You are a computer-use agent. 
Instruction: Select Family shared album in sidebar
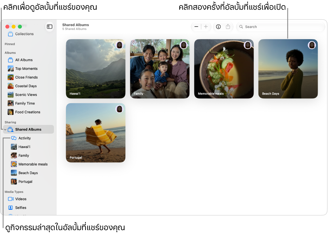(28, 156)
